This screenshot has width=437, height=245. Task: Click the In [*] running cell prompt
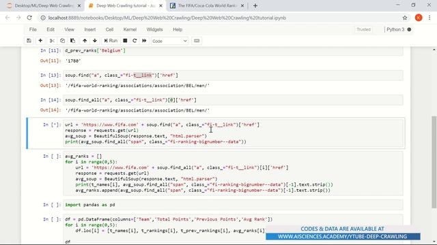52,125
